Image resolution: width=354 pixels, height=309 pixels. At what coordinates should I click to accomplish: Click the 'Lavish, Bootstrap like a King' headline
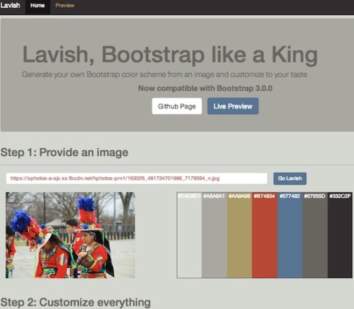(170, 55)
